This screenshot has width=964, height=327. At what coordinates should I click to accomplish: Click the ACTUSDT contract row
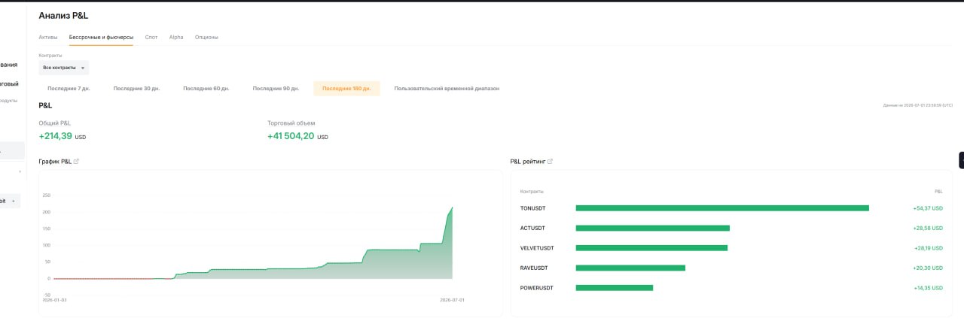point(731,228)
